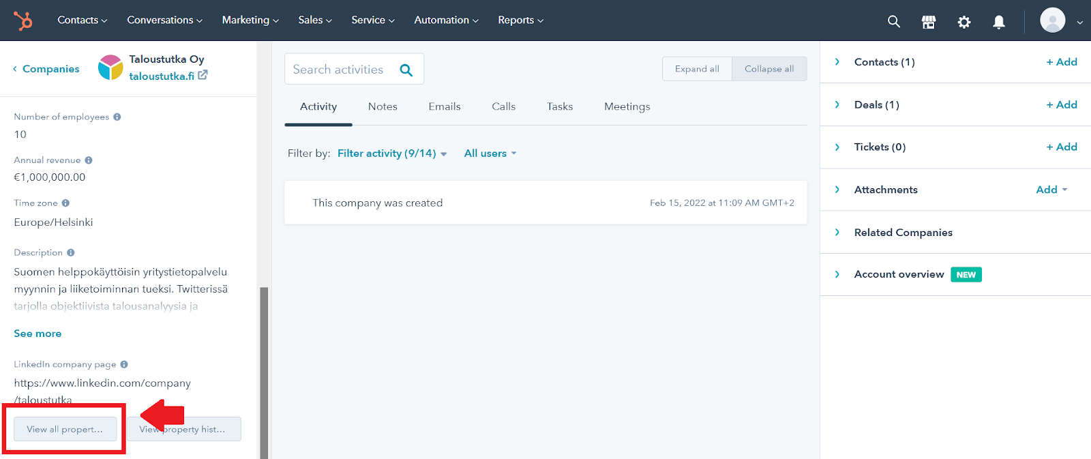Image resolution: width=1091 pixels, height=459 pixels.
Task: Add a ticket via + Add
Action: (x=1062, y=147)
